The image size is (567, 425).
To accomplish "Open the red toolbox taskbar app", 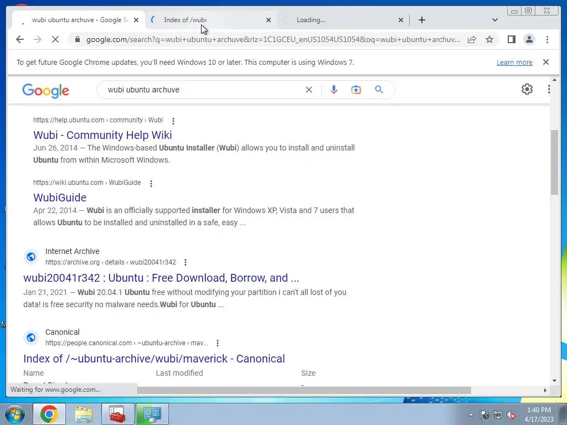I will [x=117, y=414].
